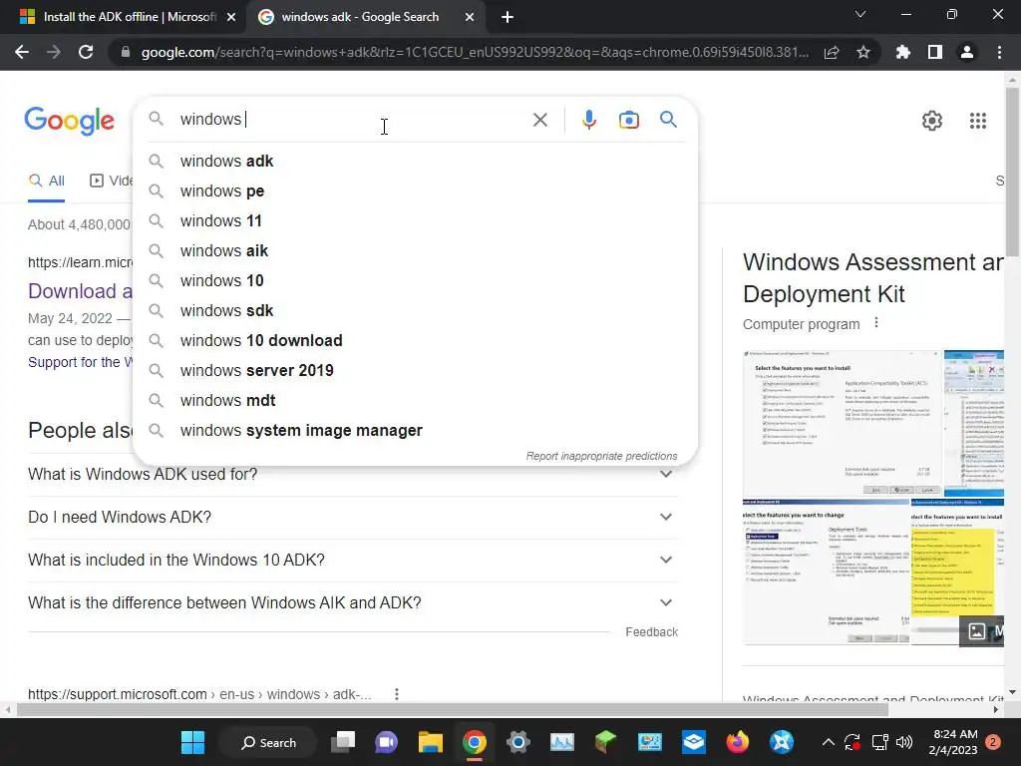1021x766 pixels.
Task: Expand difference between Windows AIK and ADK
Action: click(353, 603)
